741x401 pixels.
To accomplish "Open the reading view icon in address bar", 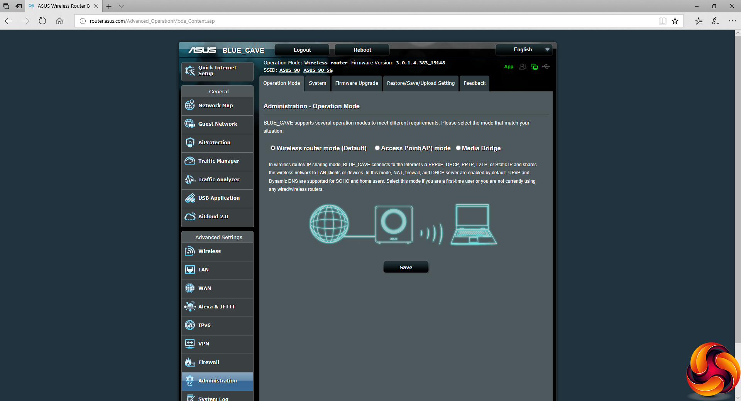I will pyautogui.click(x=663, y=21).
